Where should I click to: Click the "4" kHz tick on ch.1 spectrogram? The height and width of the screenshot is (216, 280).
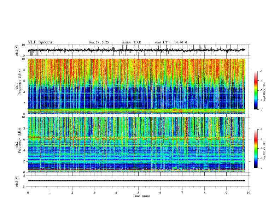coord(25,92)
